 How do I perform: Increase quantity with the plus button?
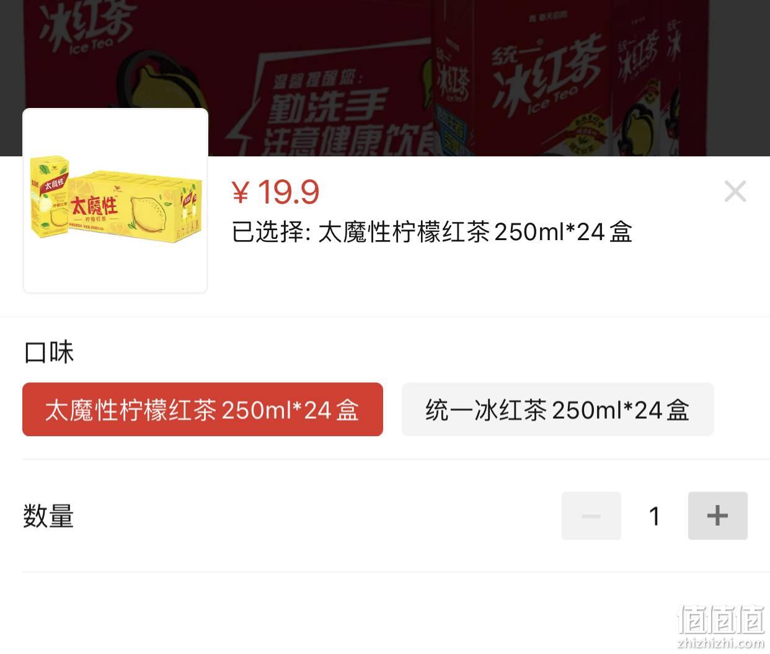[717, 516]
